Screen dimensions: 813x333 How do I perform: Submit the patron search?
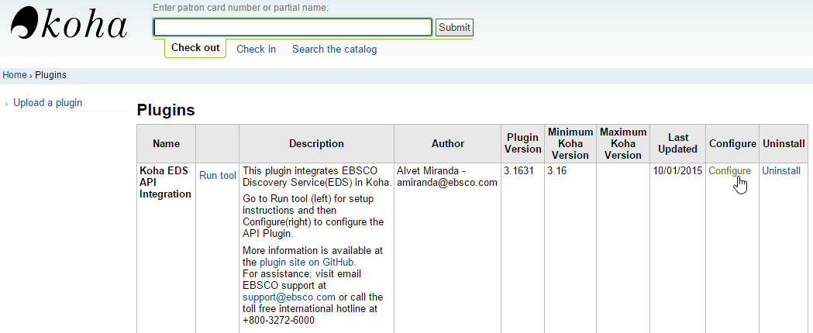(x=454, y=27)
